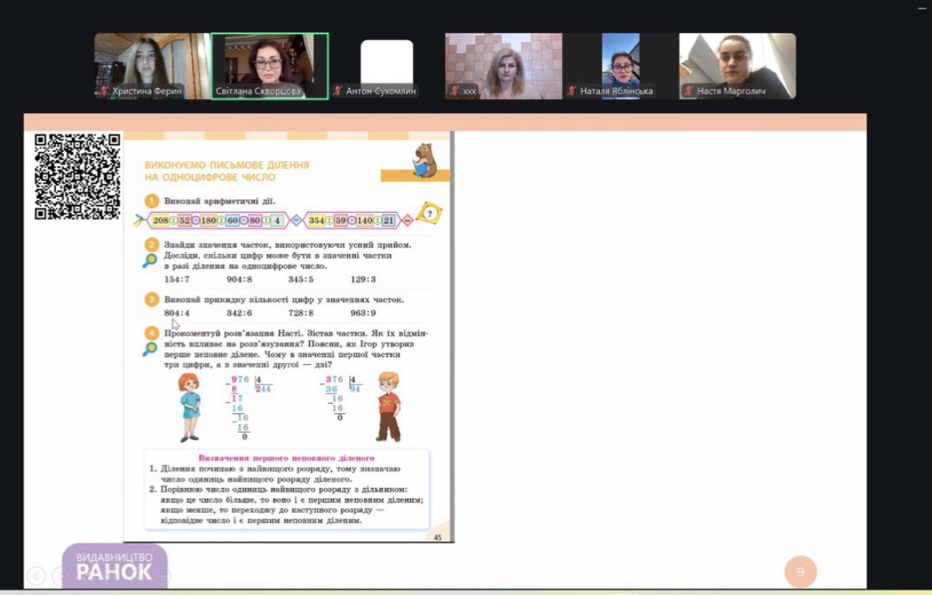Screen dimensions: 932x595
Task: Click the previous slide arrow in the presentation
Action: point(36,575)
